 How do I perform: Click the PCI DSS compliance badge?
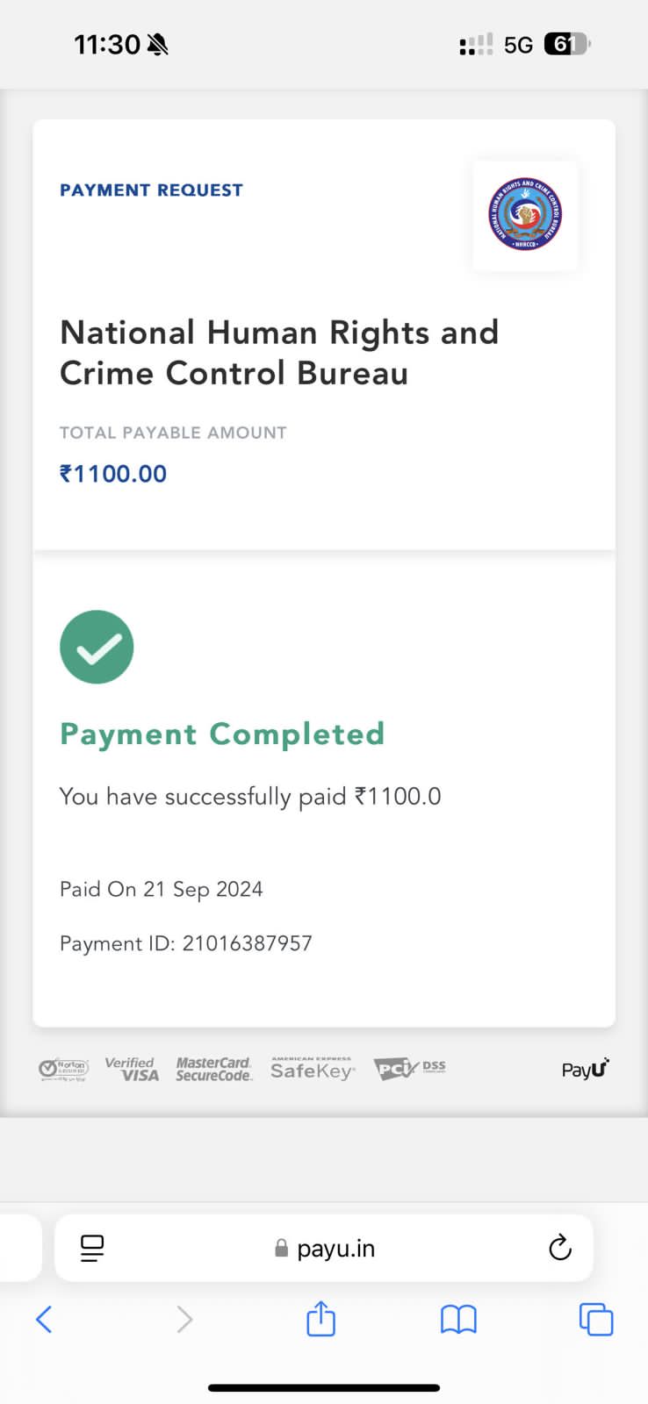click(409, 1068)
